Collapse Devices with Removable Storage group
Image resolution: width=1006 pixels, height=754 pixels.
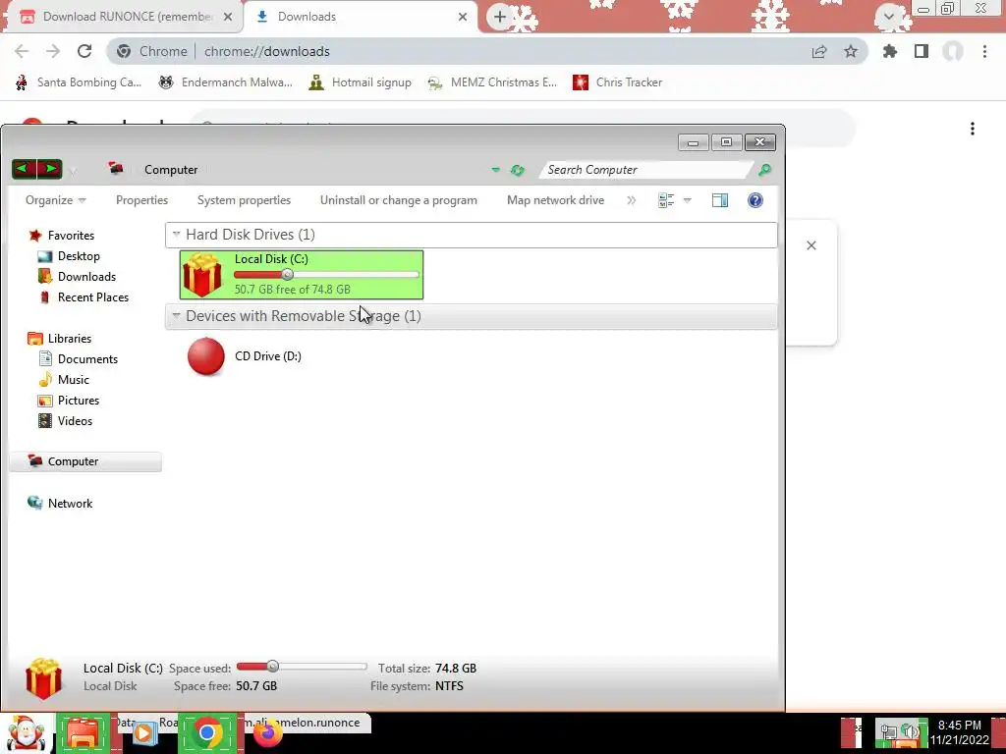(x=177, y=315)
